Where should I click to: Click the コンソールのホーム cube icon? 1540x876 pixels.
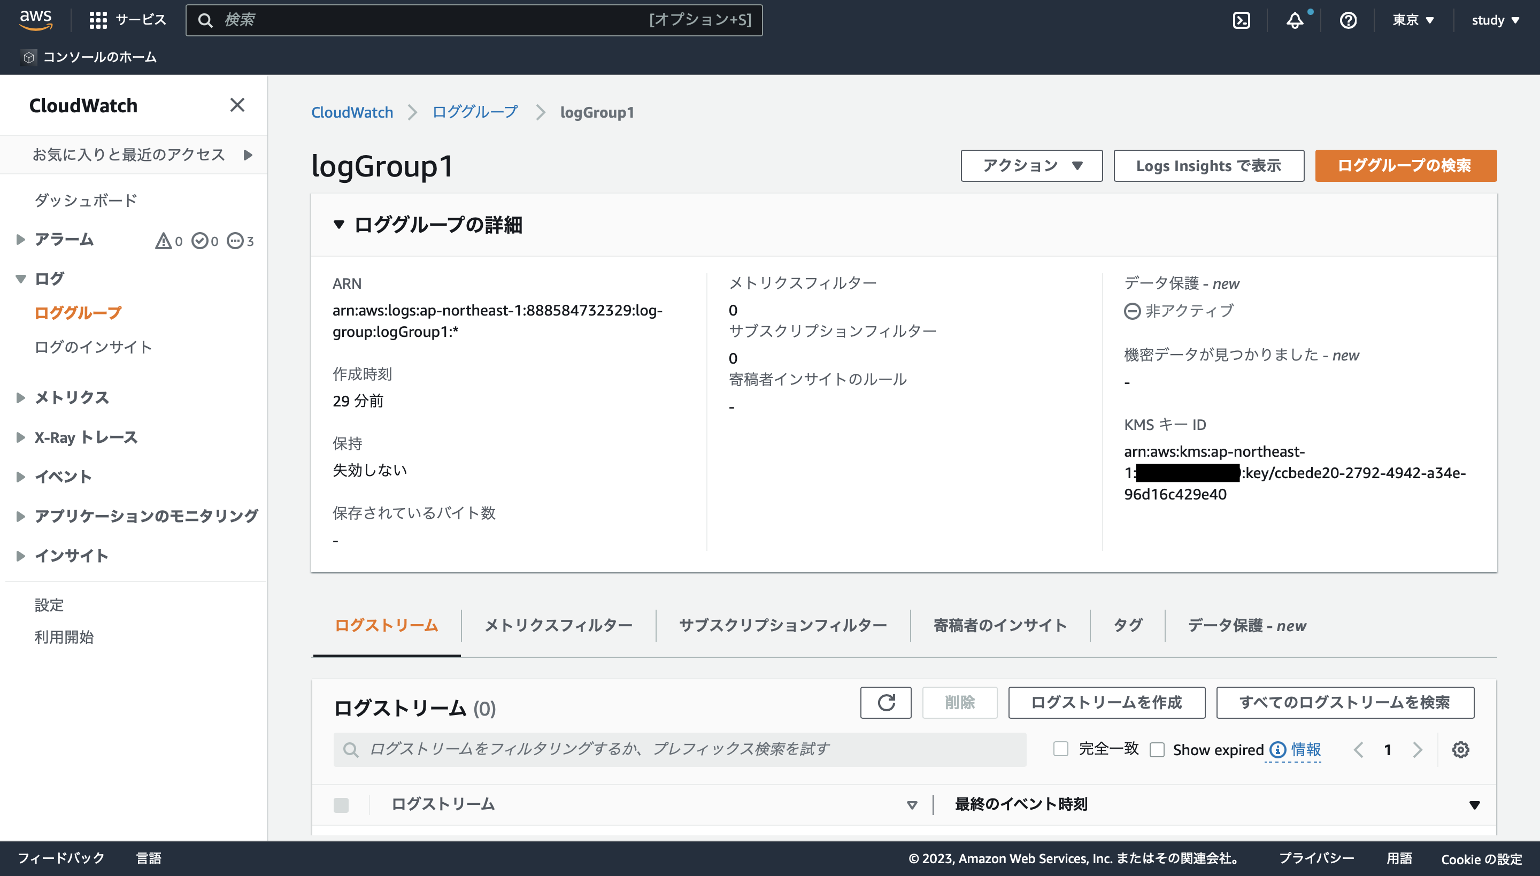click(x=28, y=57)
